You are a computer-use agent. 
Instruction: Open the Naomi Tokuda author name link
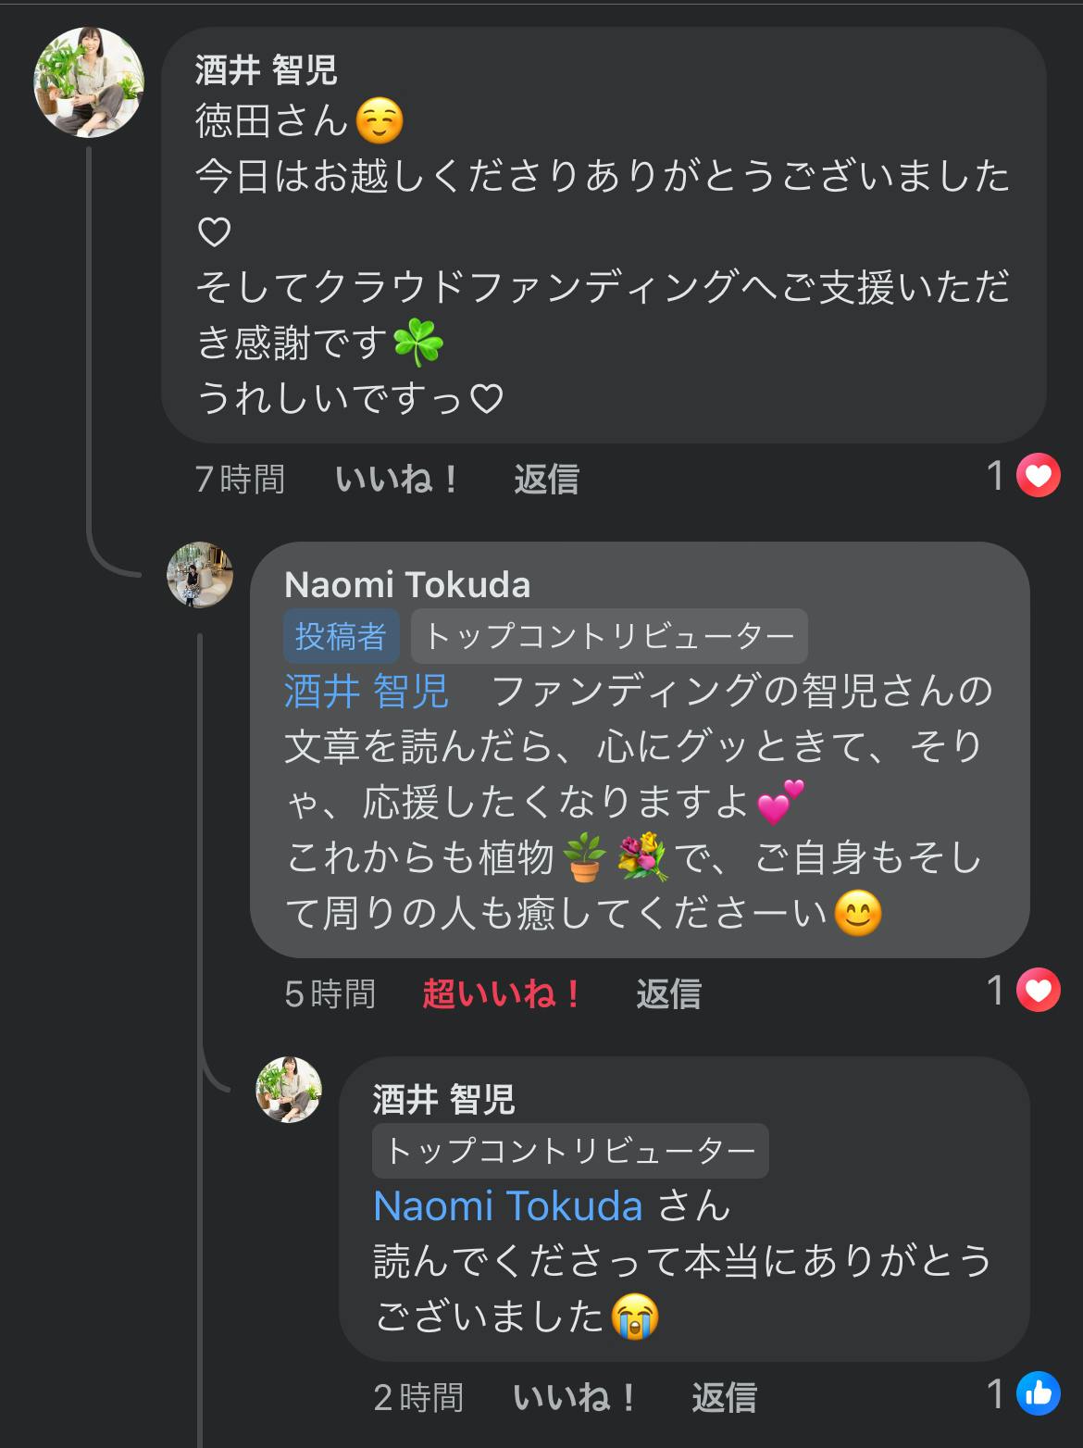pyautogui.click(x=407, y=584)
